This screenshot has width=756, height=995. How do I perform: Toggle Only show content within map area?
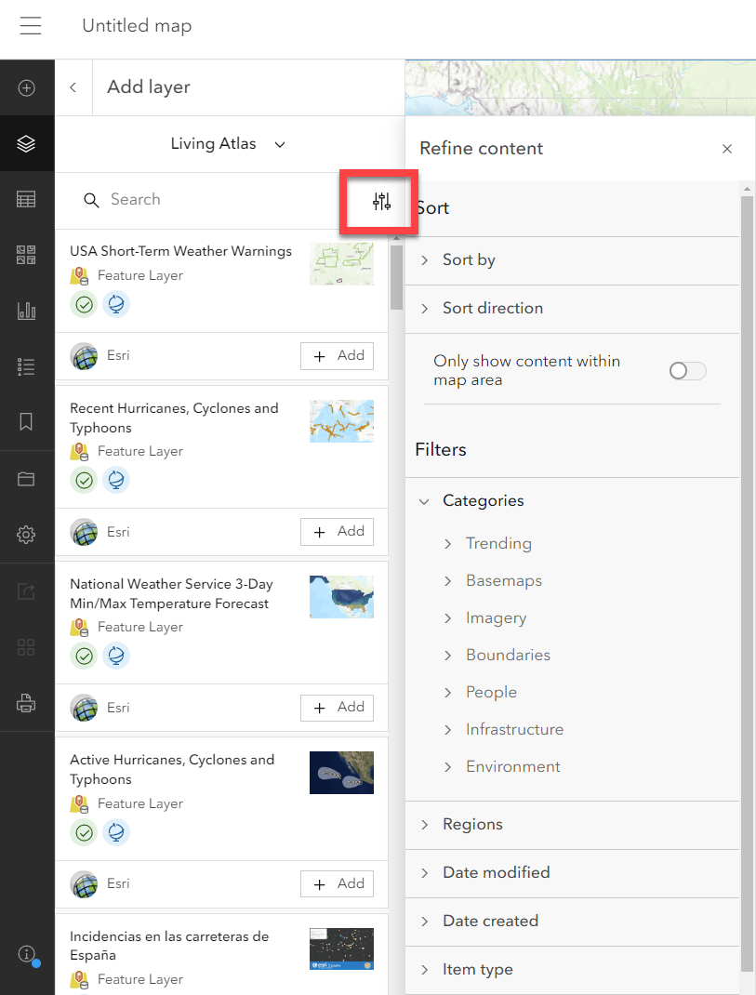click(688, 371)
